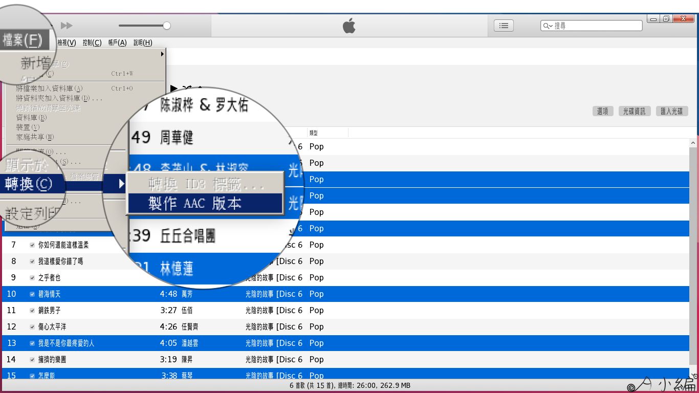
Task: Click the 匯入光碟 button
Action: [672, 111]
